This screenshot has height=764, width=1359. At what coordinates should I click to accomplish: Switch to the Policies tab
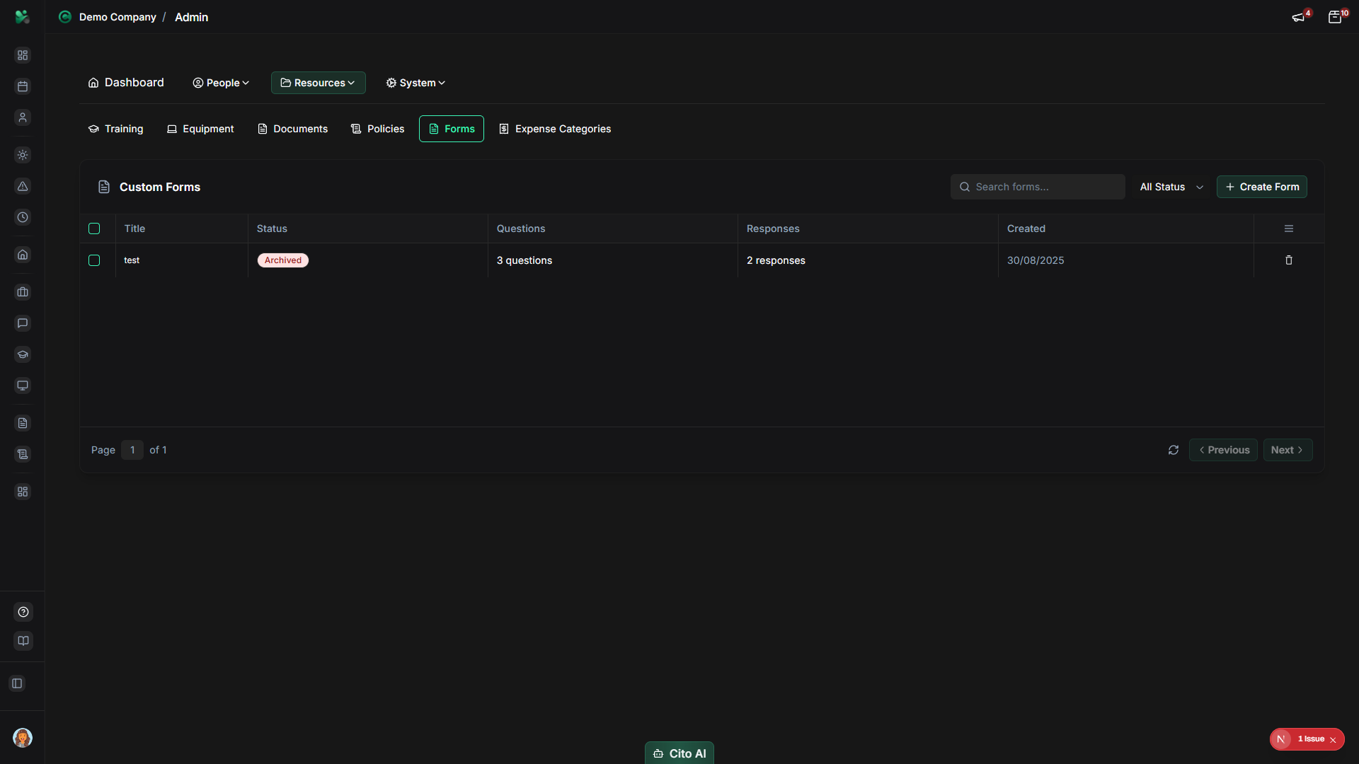click(x=377, y=129)
